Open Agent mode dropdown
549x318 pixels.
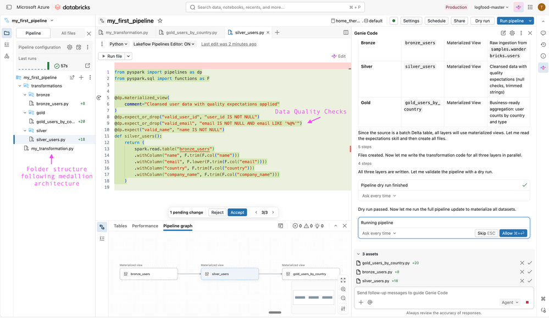(x=510, y=302)
